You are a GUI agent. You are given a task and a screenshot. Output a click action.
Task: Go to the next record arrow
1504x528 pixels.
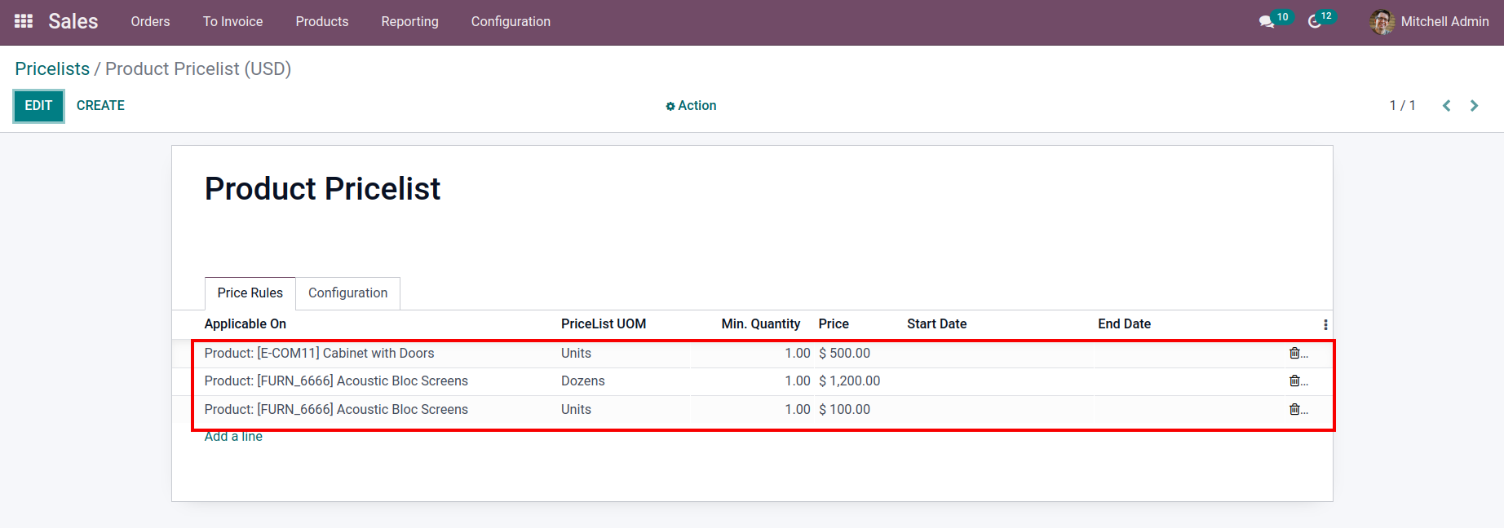click(x=1474, y=106)
